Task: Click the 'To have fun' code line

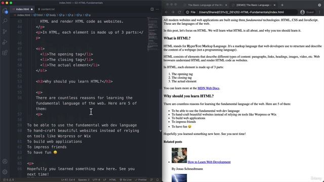Action: coord(42,152)
